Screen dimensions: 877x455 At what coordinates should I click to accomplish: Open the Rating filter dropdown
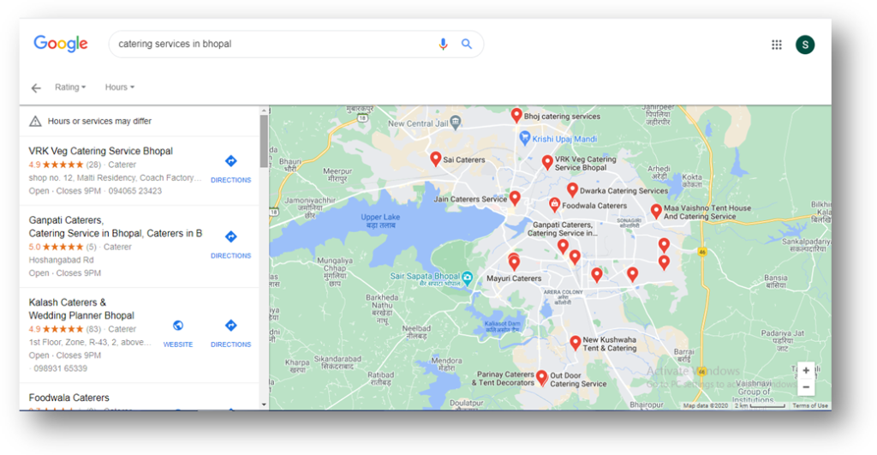pos(70,87)
